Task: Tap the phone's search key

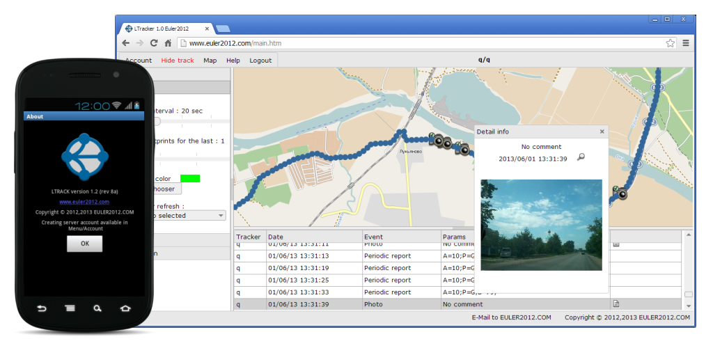Action: coord(97,308)
